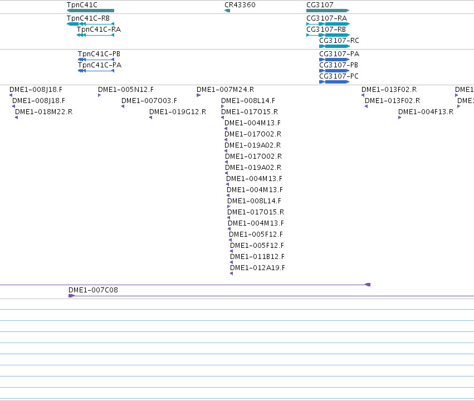Open BAC end DME1-007O03.F

pyautogui.click(x=149, y=101)
